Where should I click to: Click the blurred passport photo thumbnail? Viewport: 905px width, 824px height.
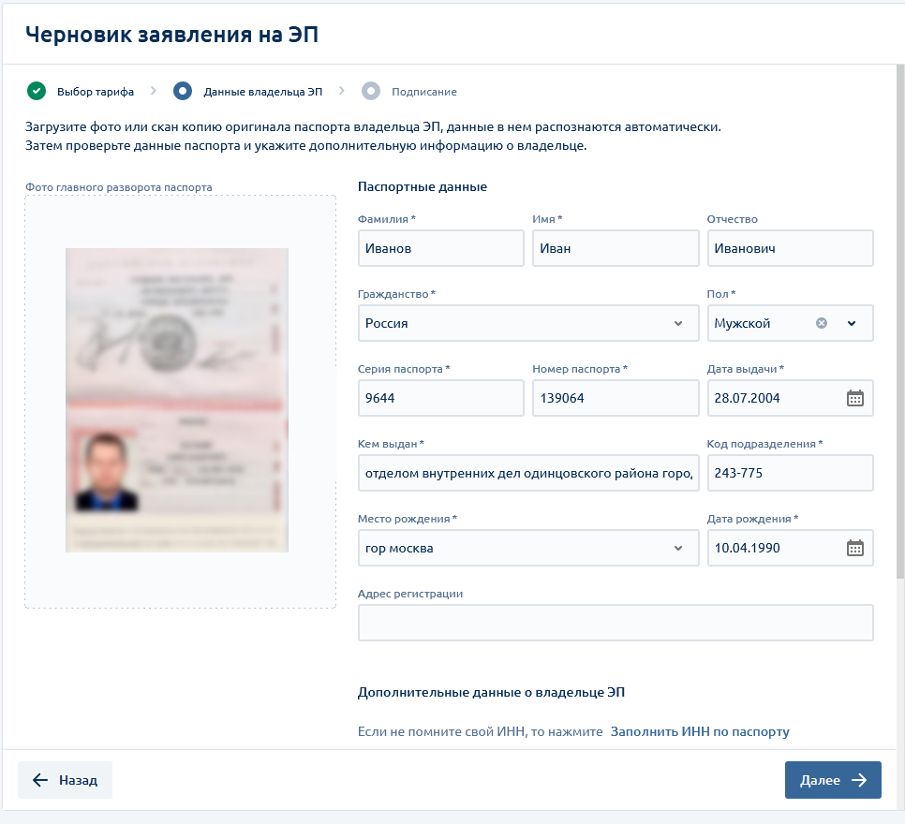point(177,400)
